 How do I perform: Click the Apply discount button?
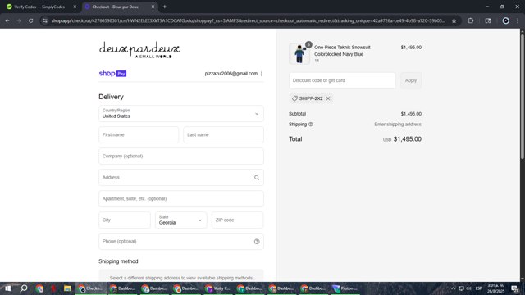point(411,80)
